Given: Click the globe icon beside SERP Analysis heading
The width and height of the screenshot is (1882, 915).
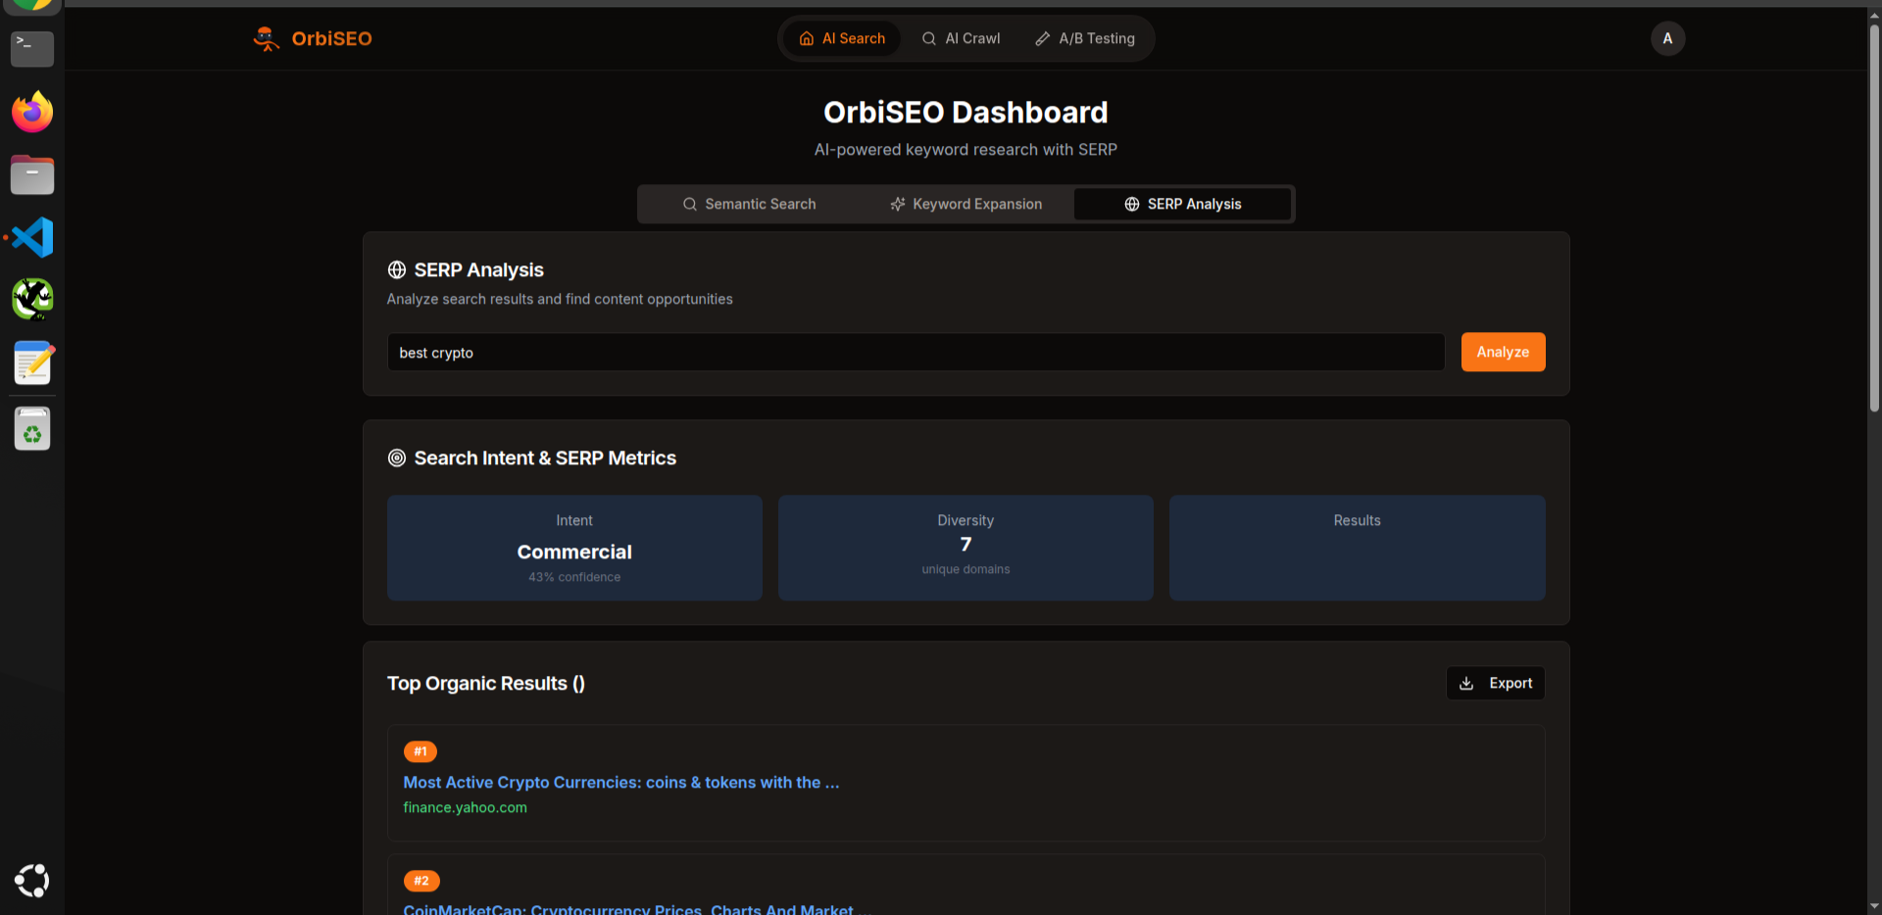Looking at the screenshot, I should click(x=397, y=269).
